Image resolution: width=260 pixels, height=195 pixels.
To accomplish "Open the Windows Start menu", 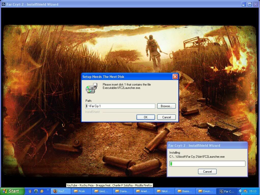I will coord(12,191).
